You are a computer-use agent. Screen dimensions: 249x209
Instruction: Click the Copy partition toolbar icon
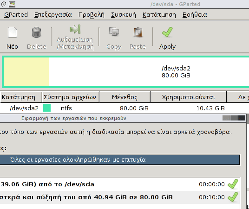114,32
